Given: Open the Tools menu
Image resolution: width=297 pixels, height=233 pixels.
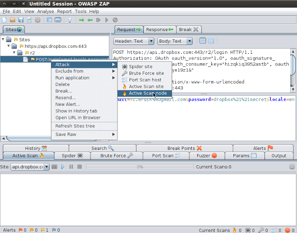Looking at the screenshot, I should pos(80,11).
